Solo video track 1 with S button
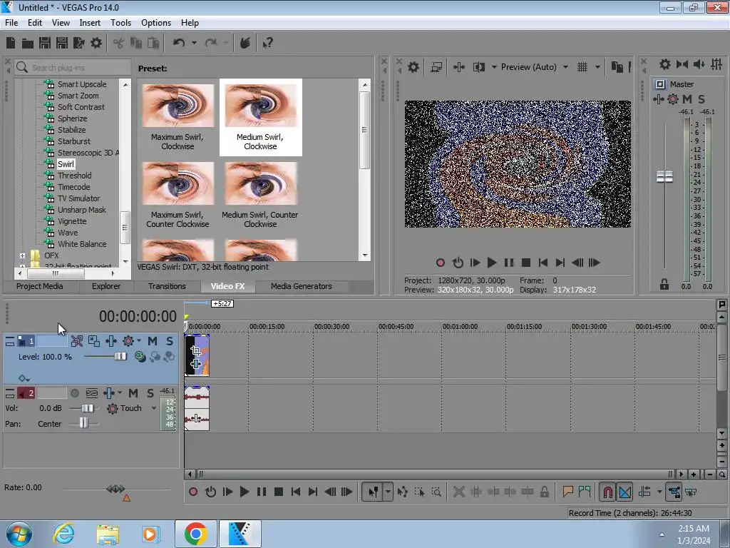The width and height of the screenshot is (730, 548). [x=170, y=341]
